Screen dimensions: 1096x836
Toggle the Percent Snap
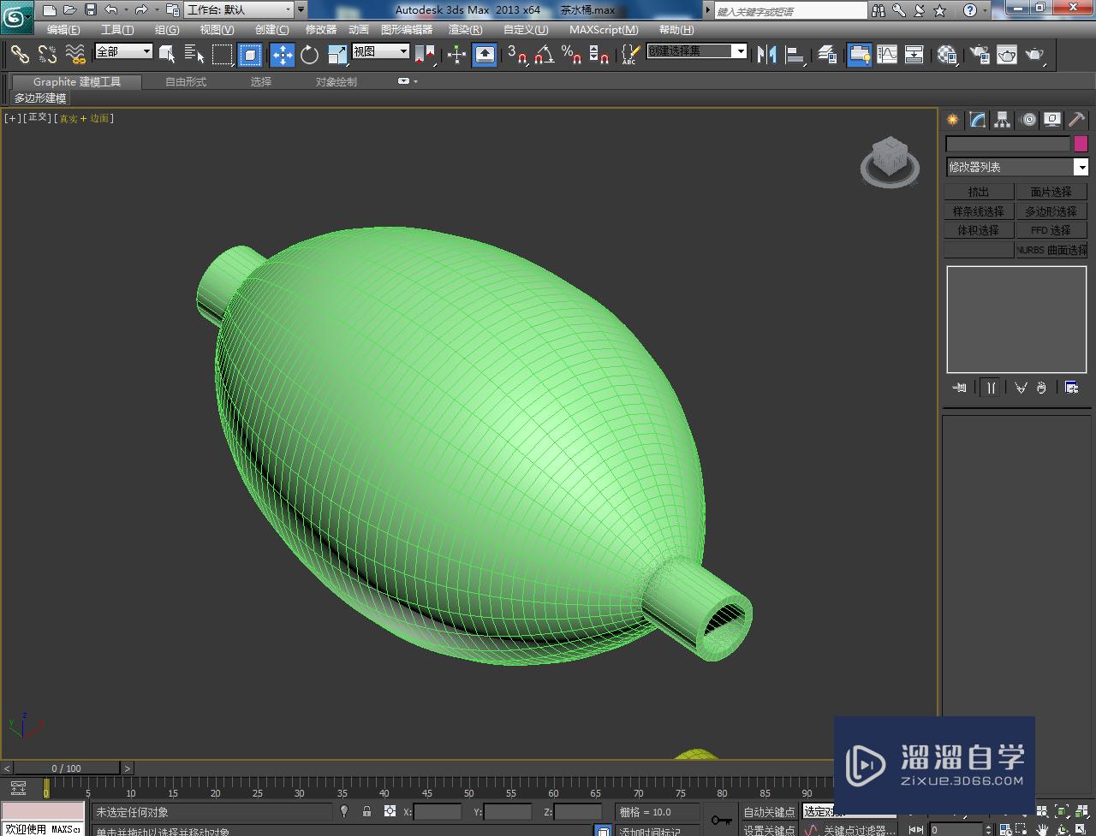571,55
